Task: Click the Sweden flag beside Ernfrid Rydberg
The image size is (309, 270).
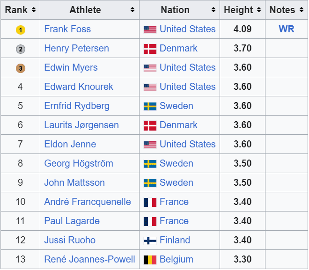Action: [x=150, y=106]
